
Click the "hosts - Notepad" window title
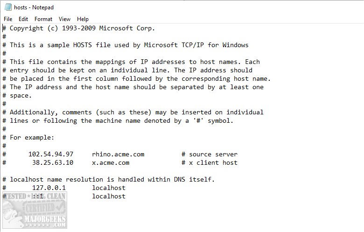pyautogui.click(x=35, y=7)
